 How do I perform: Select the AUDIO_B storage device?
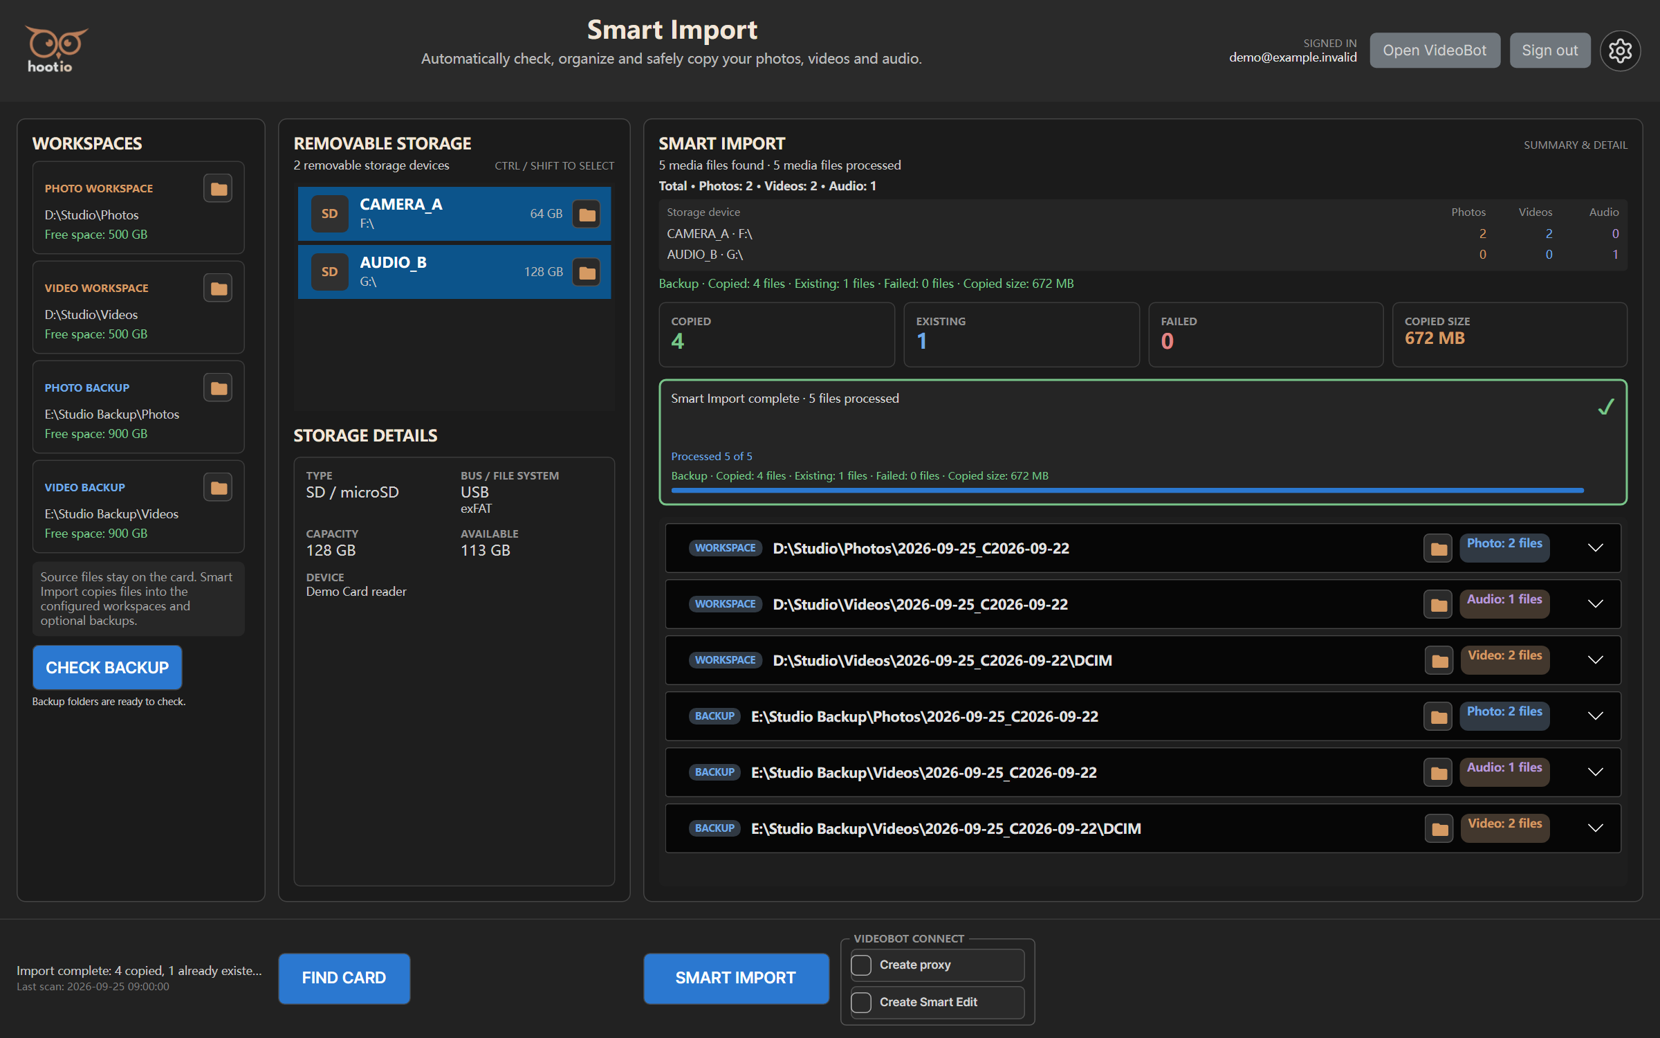pos(454,272)
